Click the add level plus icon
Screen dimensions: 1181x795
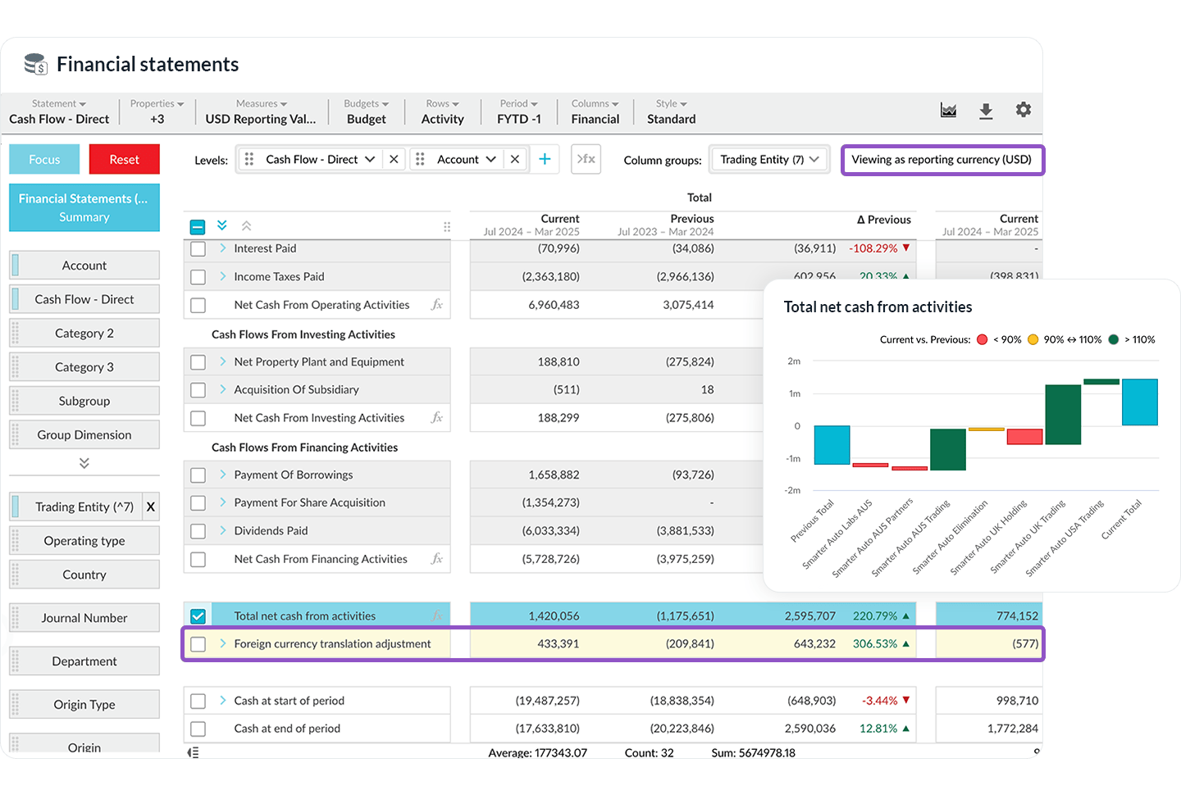[x=545, y=159]
